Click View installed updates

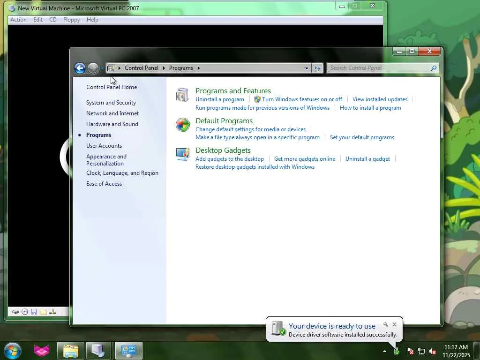click(380, 99)
